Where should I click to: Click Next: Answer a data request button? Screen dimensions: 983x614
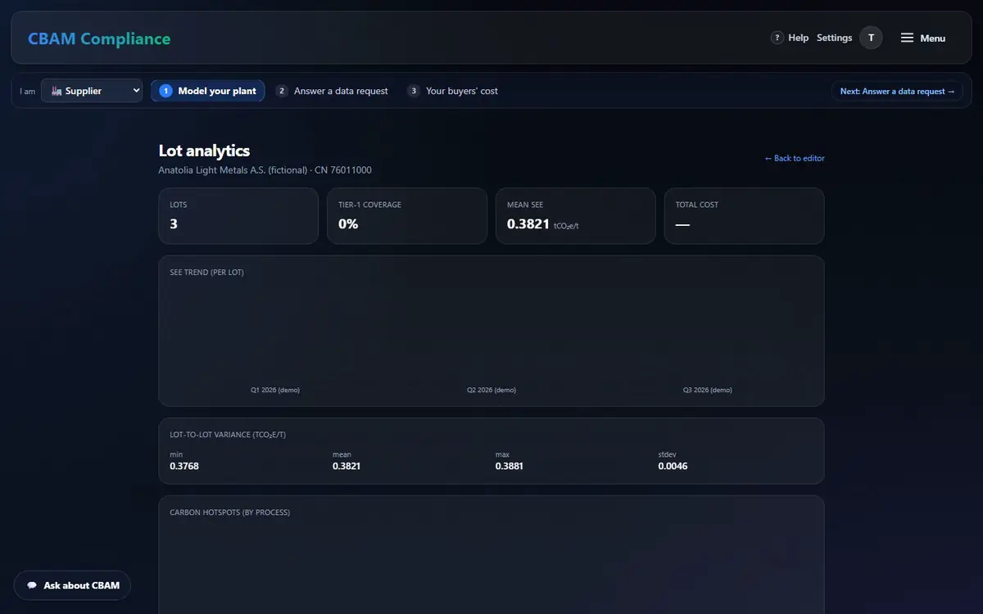click(897, 91)
